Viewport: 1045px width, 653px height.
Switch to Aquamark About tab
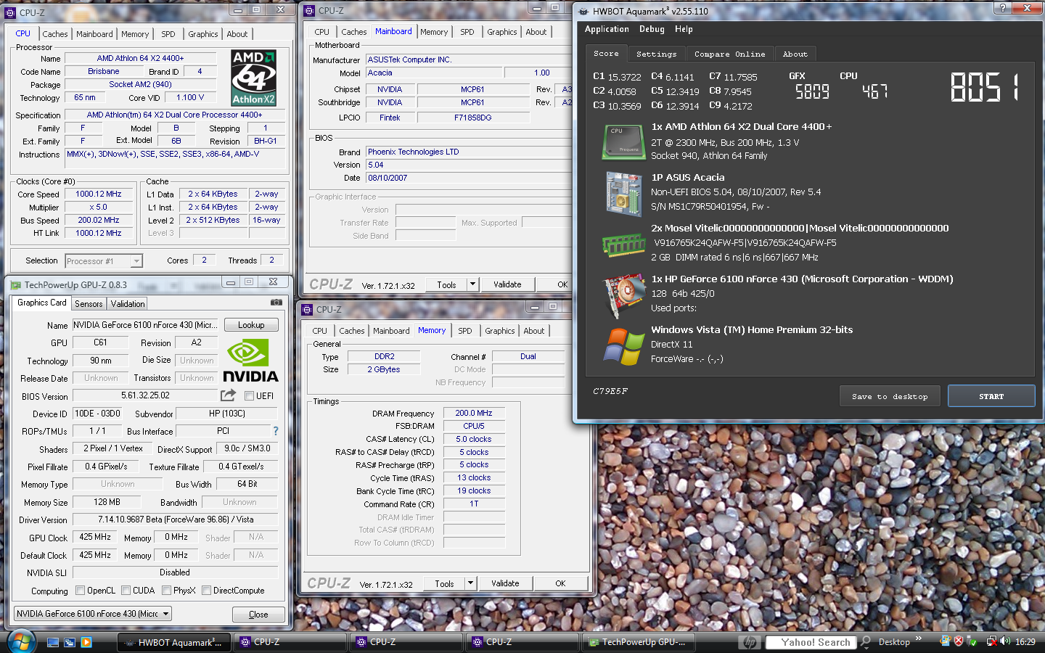[795, 54]
